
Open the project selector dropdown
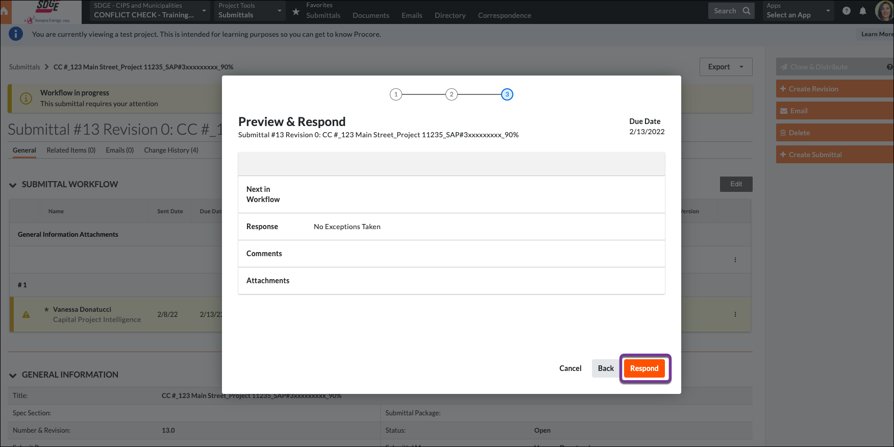[x=149, y=11]
